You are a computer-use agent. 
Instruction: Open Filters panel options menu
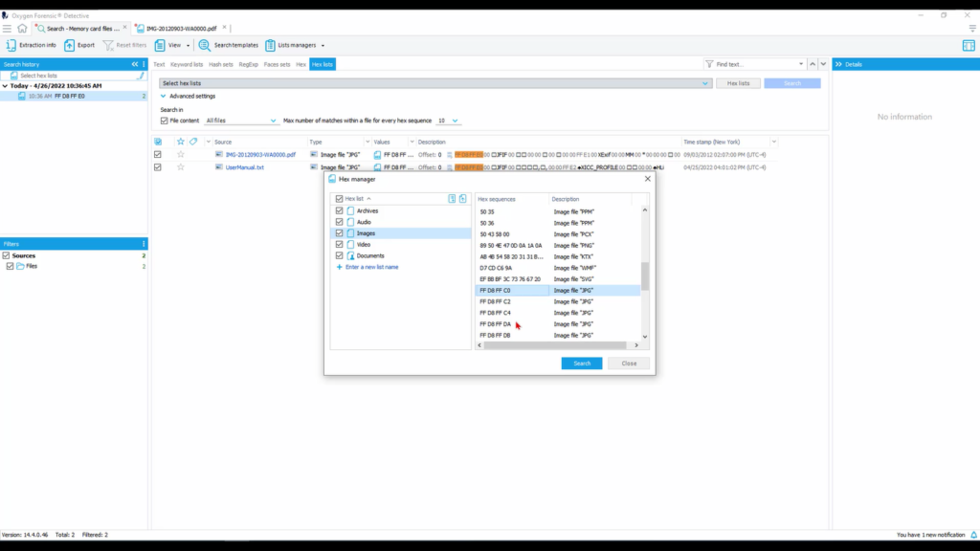tap(144, 244)
